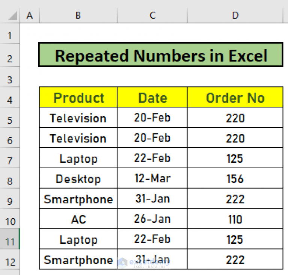Select row 2 header
This screenshot has height=275, width=288.
[x=10, y=55]
